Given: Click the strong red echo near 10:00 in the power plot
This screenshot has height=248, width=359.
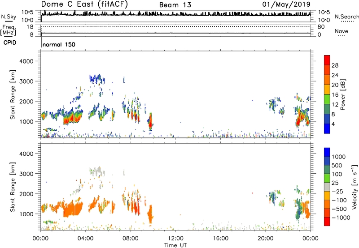Looking at the screenshot, I should coord(150,122).
